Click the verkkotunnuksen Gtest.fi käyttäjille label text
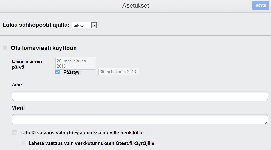The height and width of the screenshot is (150, 271). pos(91,143)
